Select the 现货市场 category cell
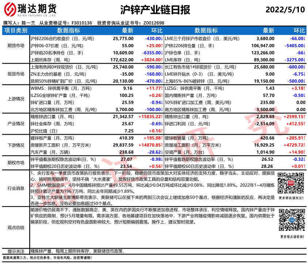Image resolution: width=308 pixels, height=264 pixels. tap(16, 74)
